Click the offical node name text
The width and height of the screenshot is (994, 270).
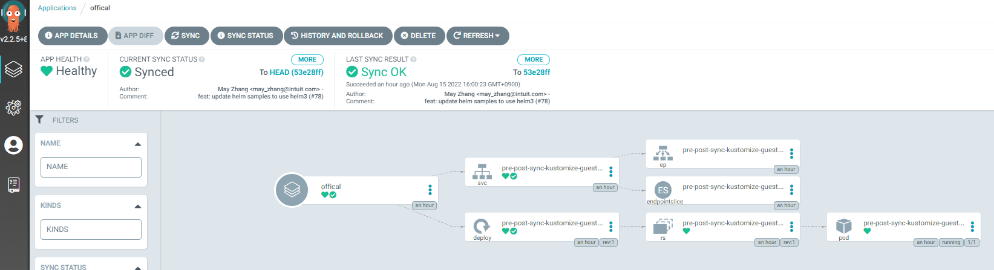coord(331,187)
